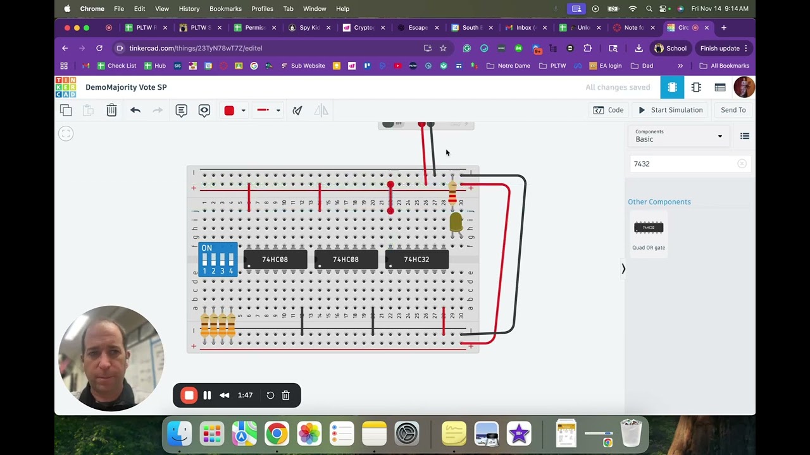Switch to circuit view

pos(672,87)
